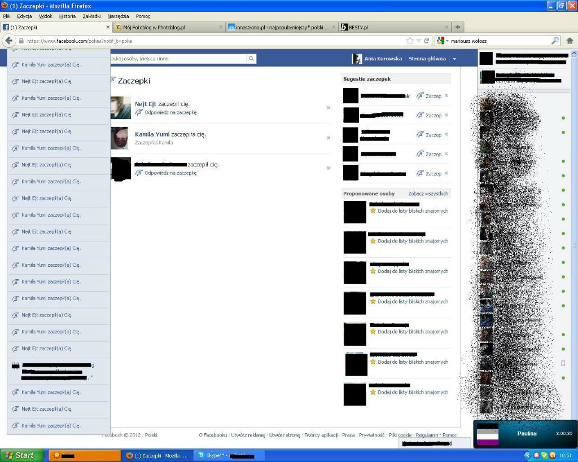Open the "Twórcy aplikacji" footer link
Screen dimensions: 578x462
point(321,435)
